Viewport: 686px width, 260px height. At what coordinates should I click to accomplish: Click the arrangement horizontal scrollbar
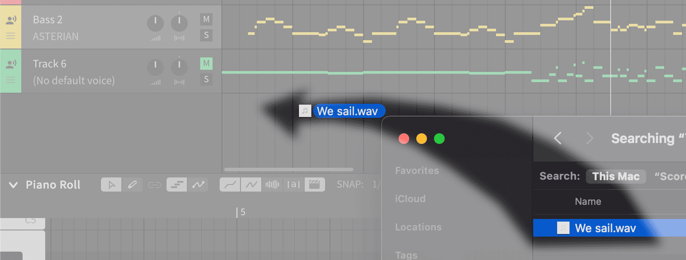pos(289,170)
